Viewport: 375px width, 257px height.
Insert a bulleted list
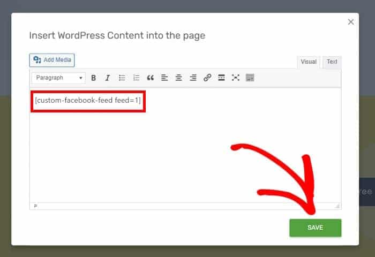tap(122, 78)
